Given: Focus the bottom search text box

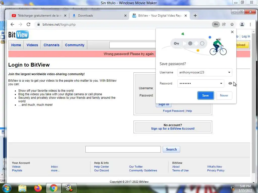Looking at the screenshot, I should pyautogui.click(x=123, y=149).
